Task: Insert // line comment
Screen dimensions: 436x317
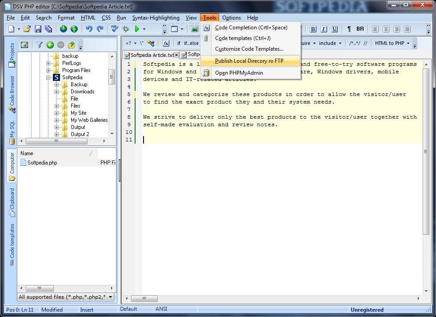Action: point(365,43)
